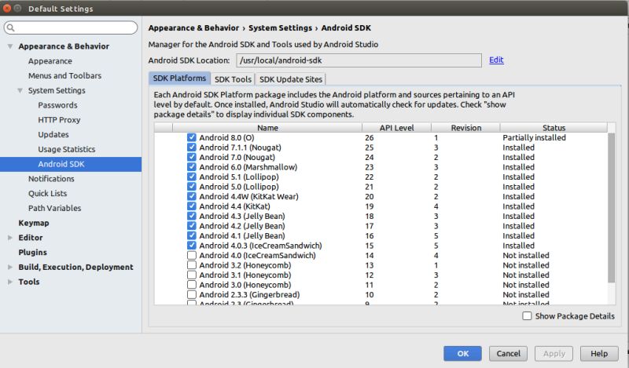629x368 pixels.
Task: Open Help for this dialog
Action: coord(599,354)
